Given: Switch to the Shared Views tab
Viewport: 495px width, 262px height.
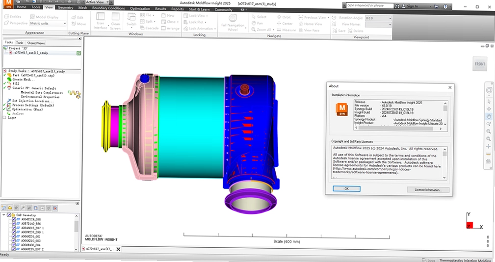Looking at the screenshot, I should tap(36, 43).
